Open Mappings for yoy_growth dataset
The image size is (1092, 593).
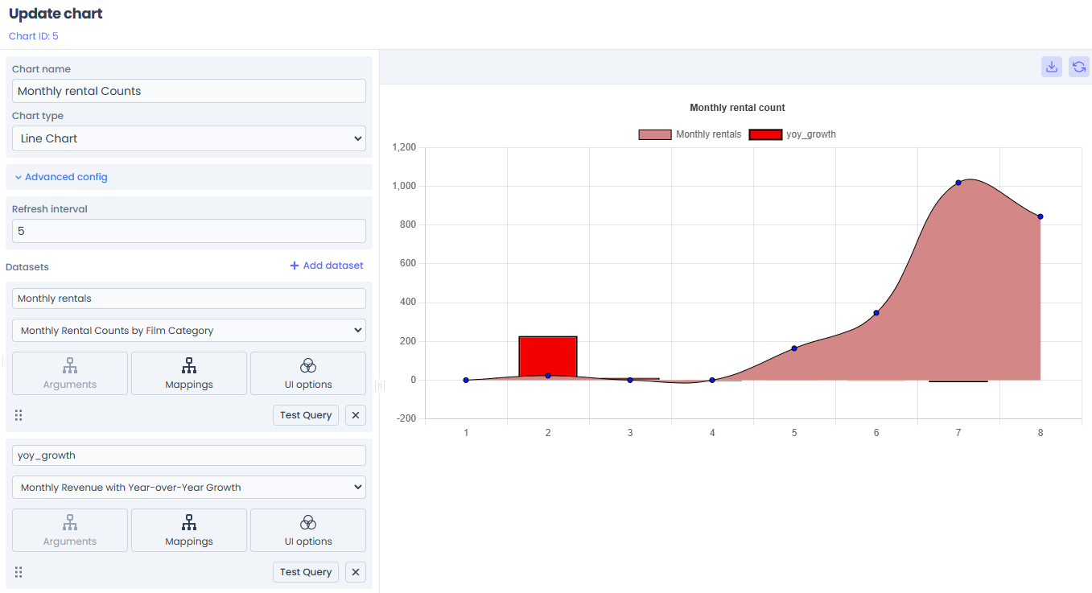[x=189, y=530]
